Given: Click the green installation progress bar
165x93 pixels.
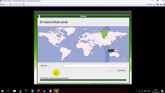Looking at the screenshot, I should tap(83, 80).
